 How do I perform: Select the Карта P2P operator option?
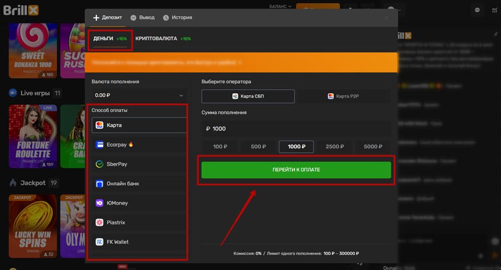pos(343,96)
